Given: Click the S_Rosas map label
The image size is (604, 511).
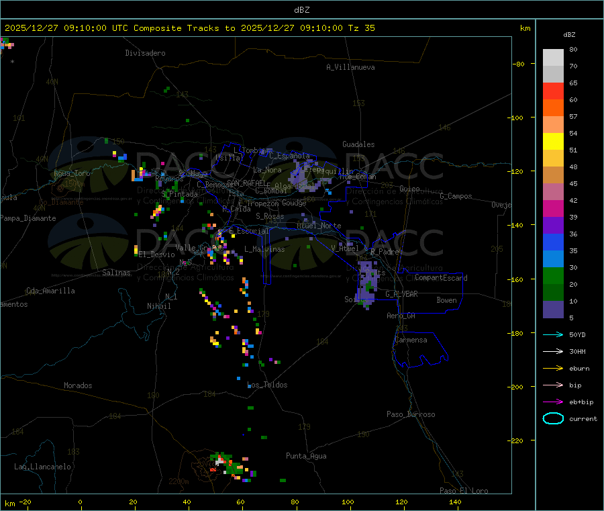Looking at the screenshot, I should tap(270, 216).
